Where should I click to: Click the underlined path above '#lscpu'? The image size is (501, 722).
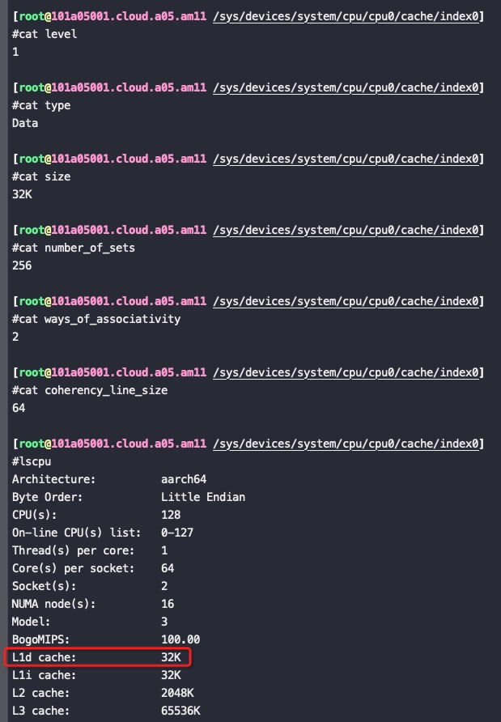[346, 444]
